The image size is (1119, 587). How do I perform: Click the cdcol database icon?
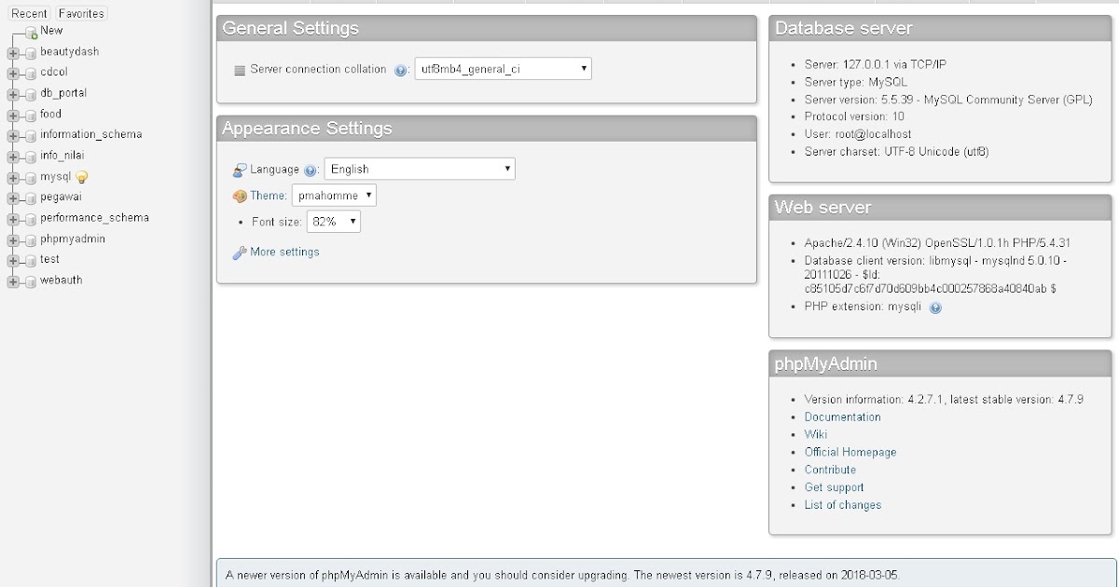point(31,72)
